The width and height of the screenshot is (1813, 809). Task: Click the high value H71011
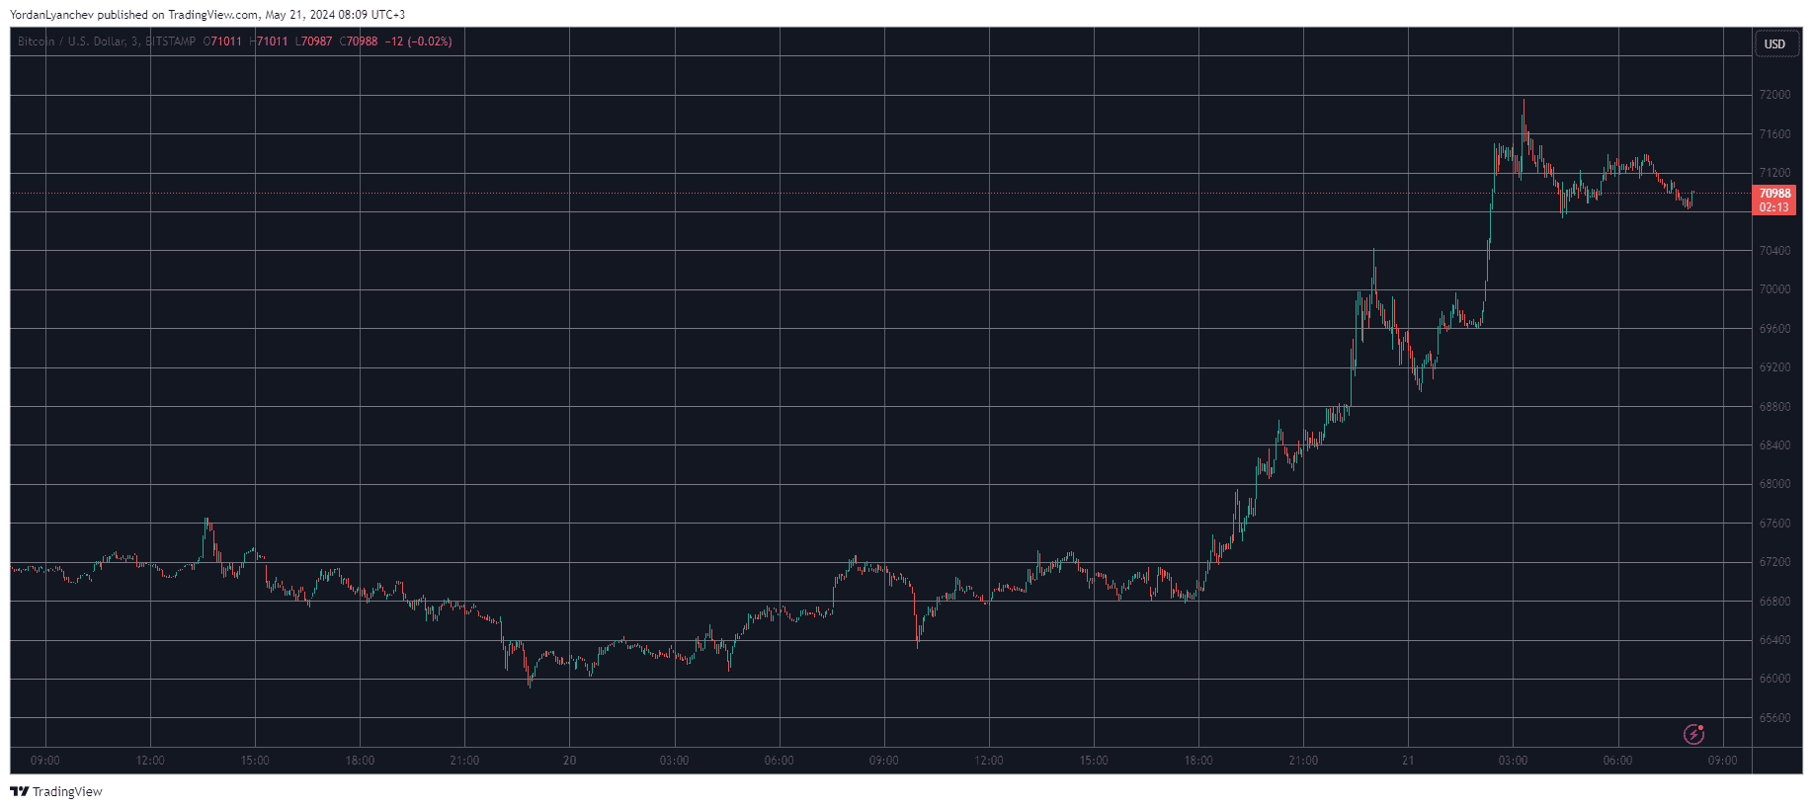click(268, 41)
